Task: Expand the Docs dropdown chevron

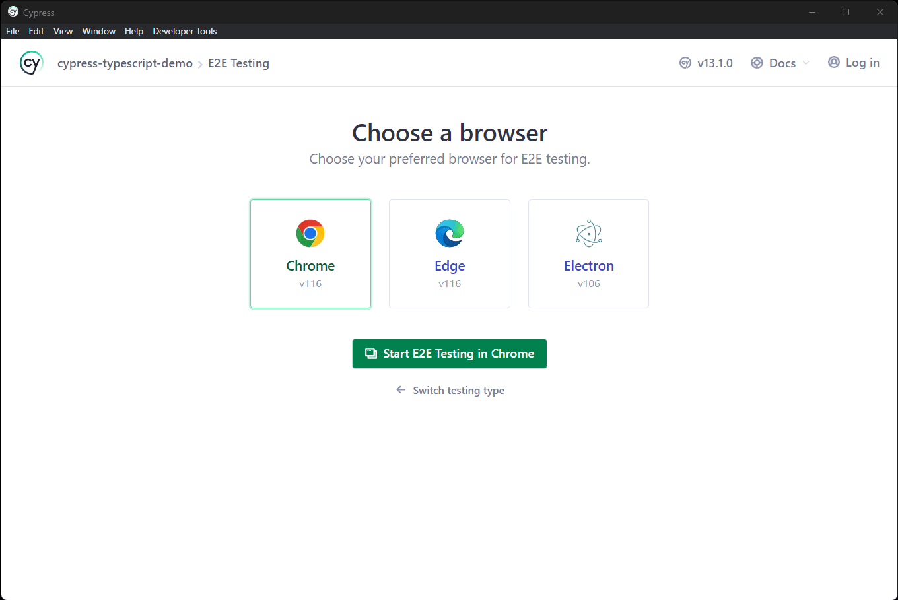Action: tap(806, 63)
